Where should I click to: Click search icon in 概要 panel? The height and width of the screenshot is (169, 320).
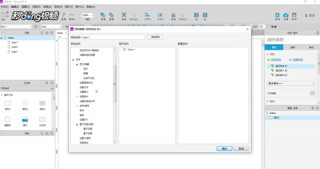[317, 108]
